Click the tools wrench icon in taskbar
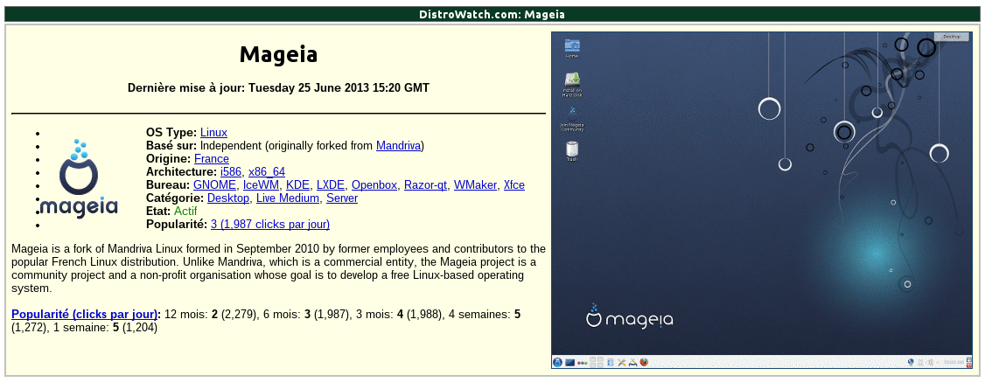This screenshot has width=985, height=382. [x=622, y=362]
